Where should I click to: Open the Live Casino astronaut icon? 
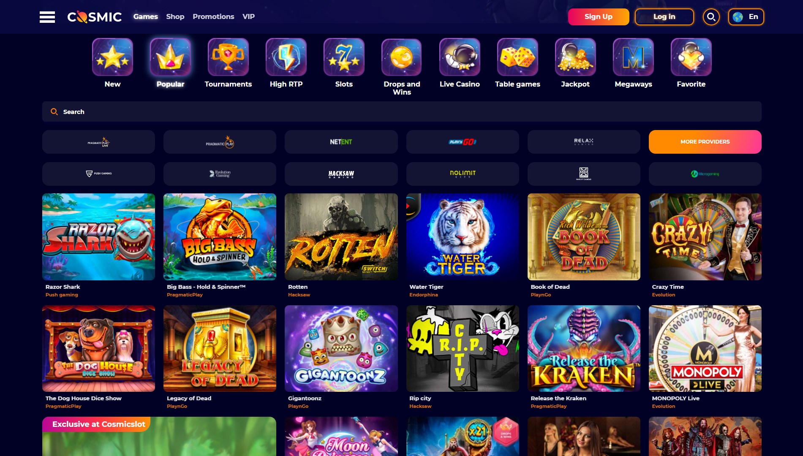click(460, 57)
